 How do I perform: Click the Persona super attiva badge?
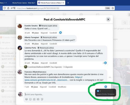tap(48, 26)
